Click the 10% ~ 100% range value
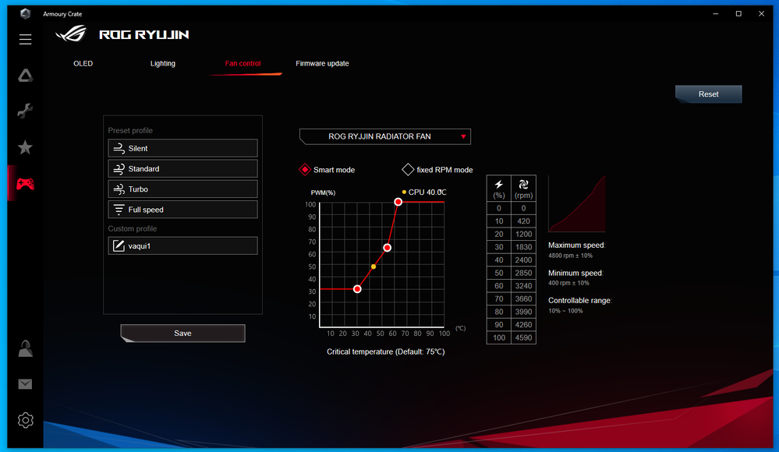The image size is (779, 452). (x=565, y=311)
